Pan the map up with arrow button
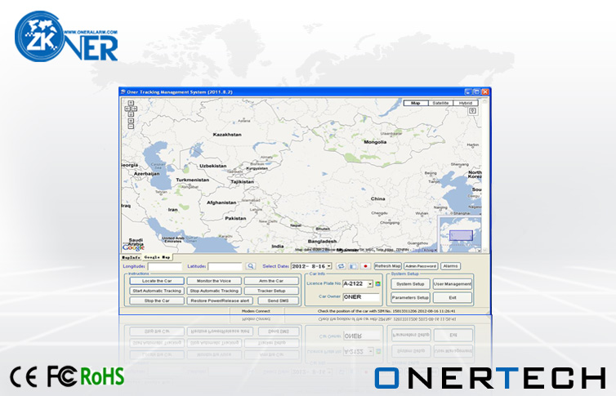Viewport: 616px width, 396px height. click(131, 103)
